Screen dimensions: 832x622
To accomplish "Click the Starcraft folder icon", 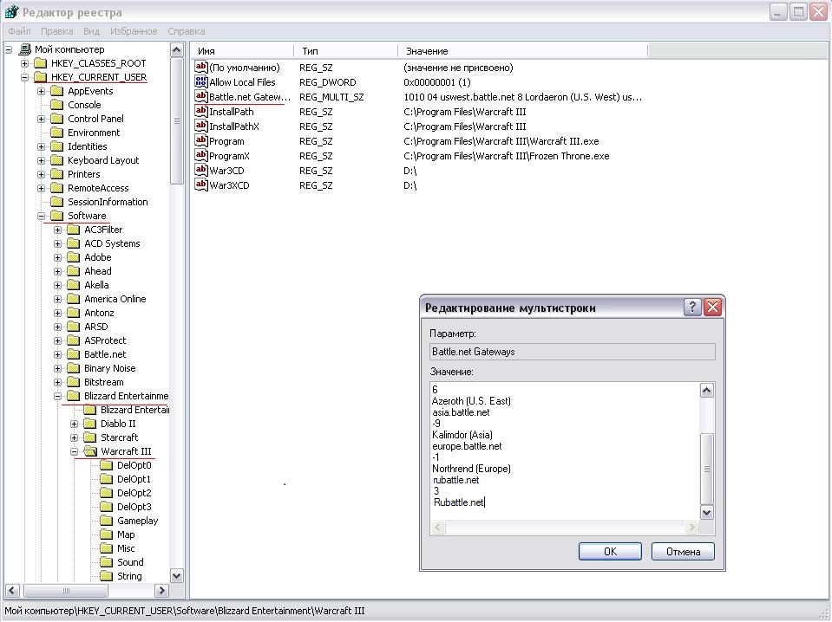I will 90,437.
